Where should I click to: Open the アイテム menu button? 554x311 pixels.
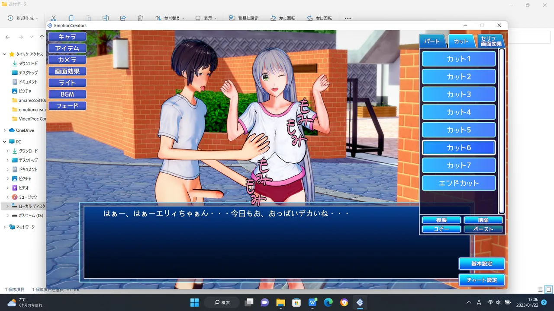pyautogui.click(x=67, y=48)
